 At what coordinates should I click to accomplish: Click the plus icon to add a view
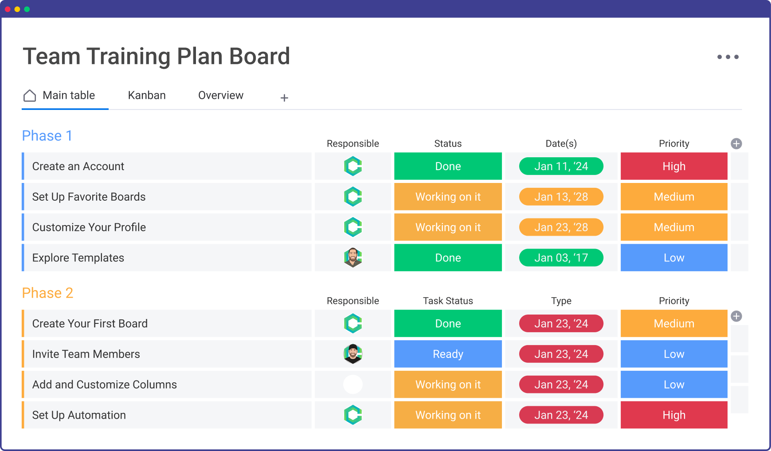pyautogui.click(x=284, y=98)
